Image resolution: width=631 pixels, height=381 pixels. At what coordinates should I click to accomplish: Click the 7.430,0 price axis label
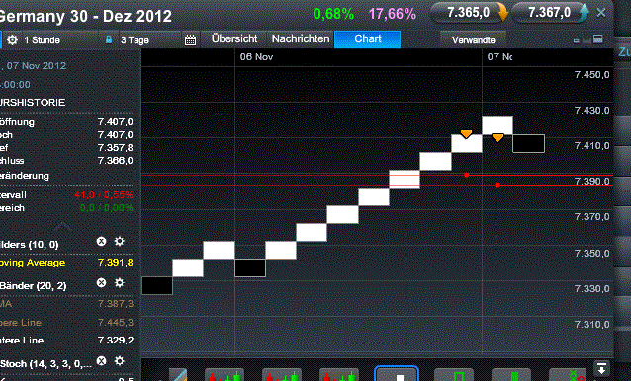(x=591, y=110)
